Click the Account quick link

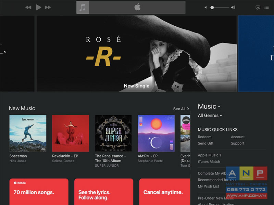[238, 137]
